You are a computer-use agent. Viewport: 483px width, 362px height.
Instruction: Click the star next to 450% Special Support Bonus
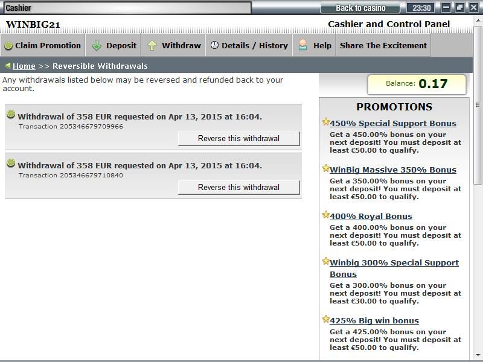(325, 122)
